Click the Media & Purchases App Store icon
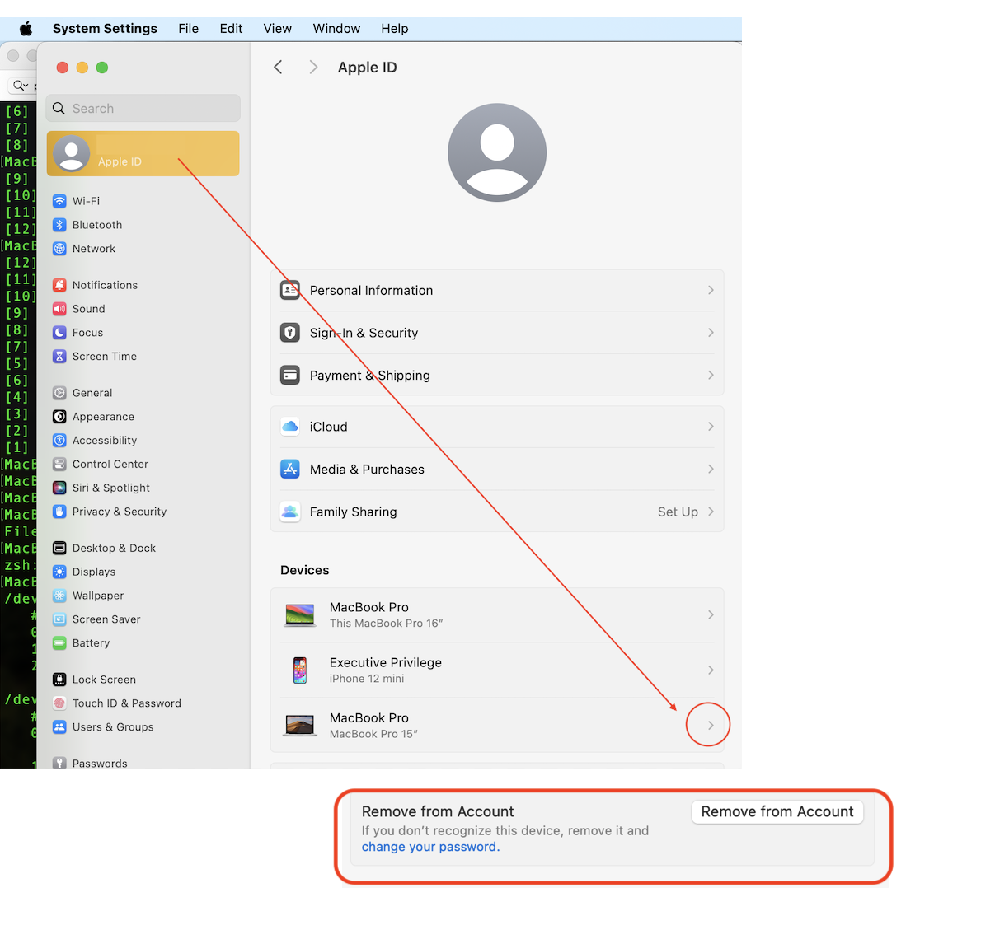This screenshot has width=981, height=939. pos(289,469)
